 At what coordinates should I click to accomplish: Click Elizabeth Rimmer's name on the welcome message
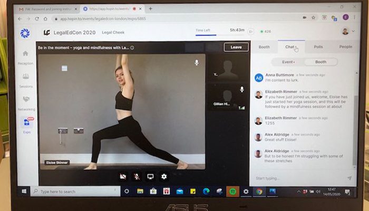click(281, 92)
